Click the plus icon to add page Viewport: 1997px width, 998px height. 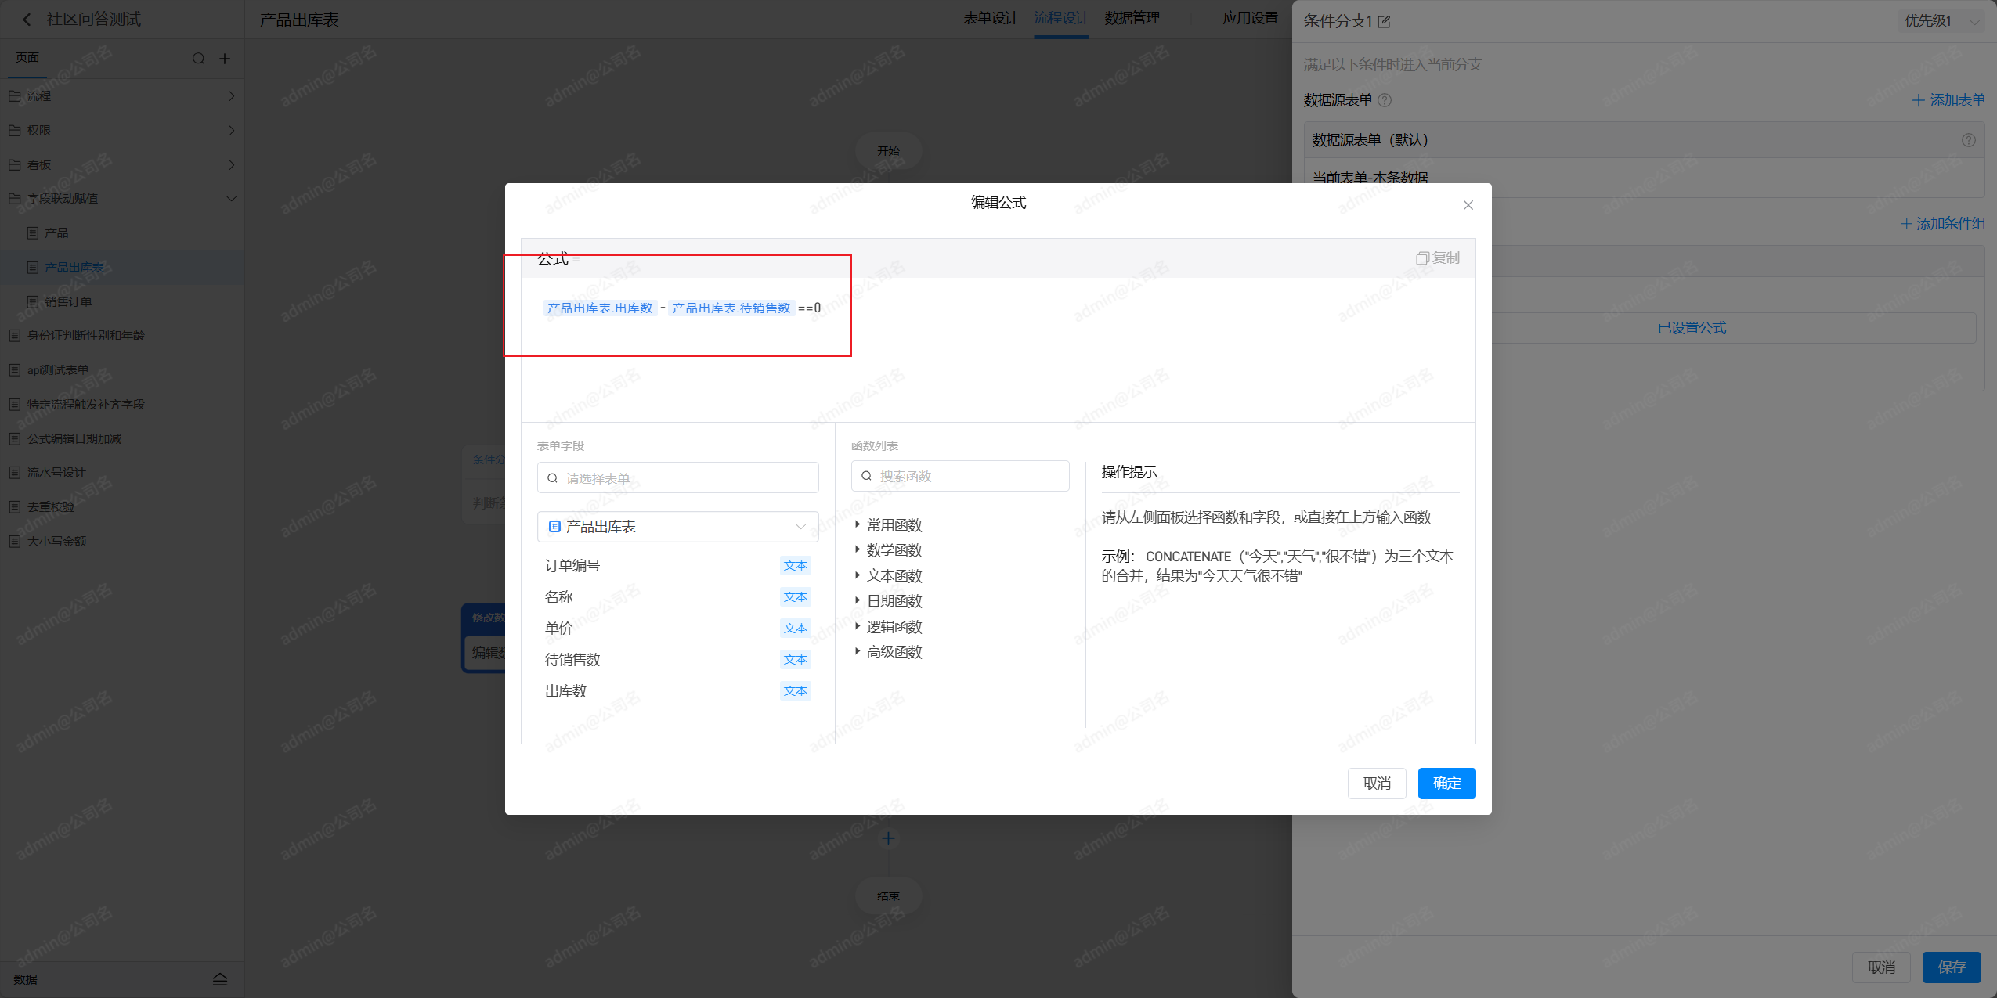coord(225,59)
